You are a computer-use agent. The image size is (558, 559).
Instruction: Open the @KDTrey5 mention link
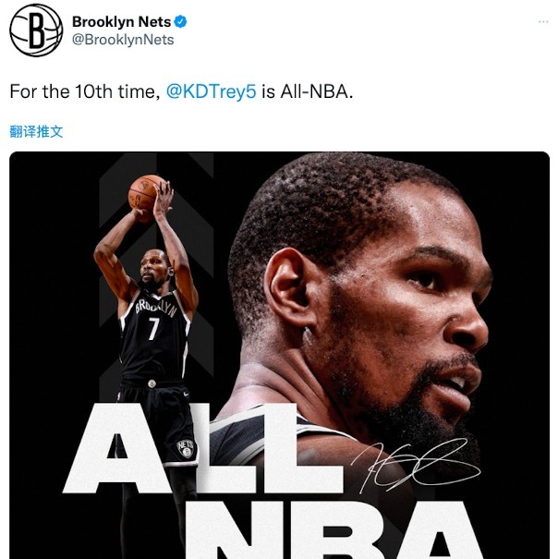pos(211,91)
